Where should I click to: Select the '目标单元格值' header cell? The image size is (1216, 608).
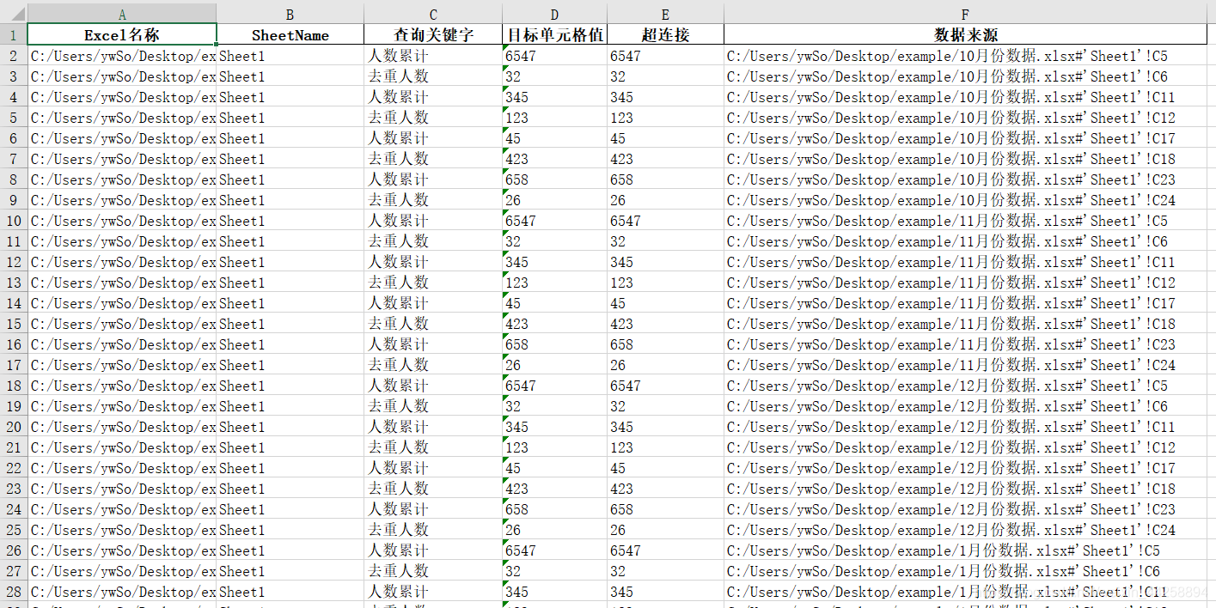point(554,35)
